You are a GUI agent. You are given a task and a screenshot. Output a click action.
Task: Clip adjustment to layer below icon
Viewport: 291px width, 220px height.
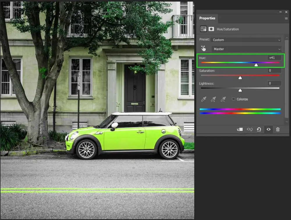[240, 129]
